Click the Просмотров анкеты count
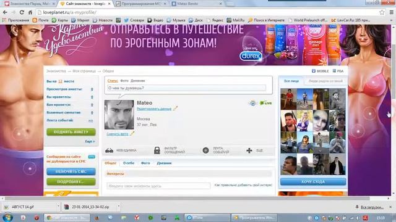The width and height of the screenshot is (396, 222). pos(92,89)
